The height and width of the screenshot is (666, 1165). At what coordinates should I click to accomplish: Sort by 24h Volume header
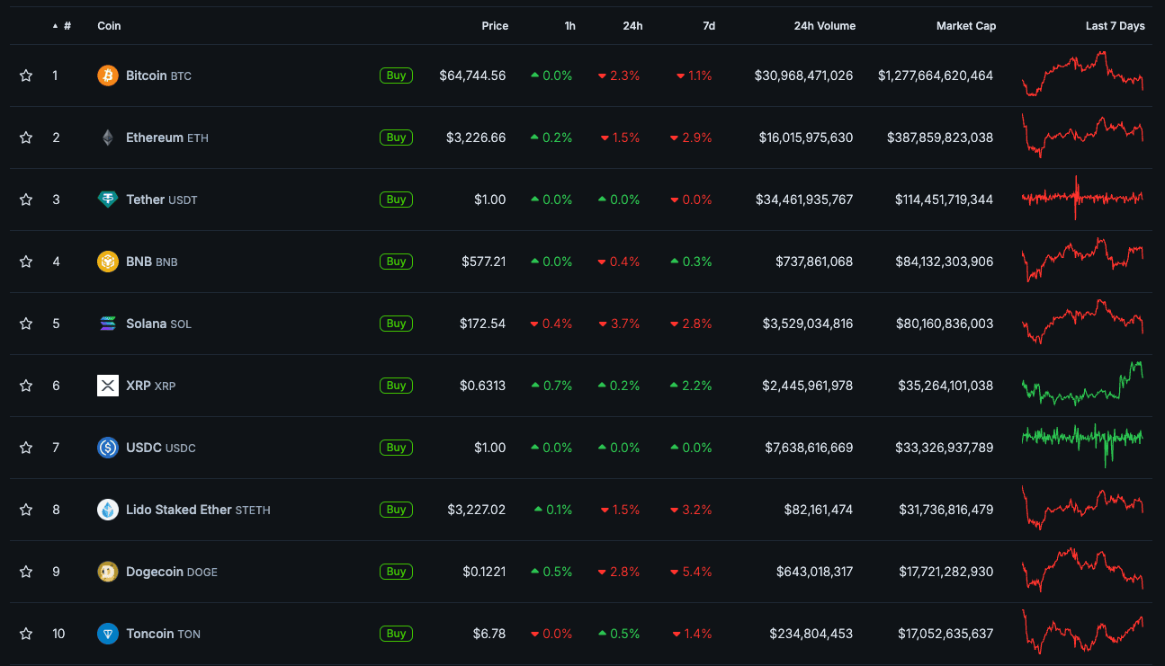tap(825, 26)
